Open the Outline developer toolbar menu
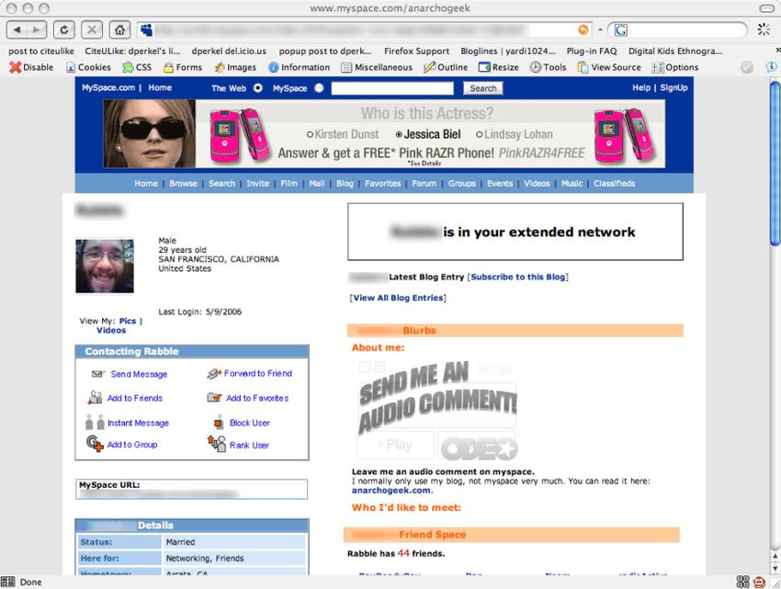781x589 pixels. [446, 67]
